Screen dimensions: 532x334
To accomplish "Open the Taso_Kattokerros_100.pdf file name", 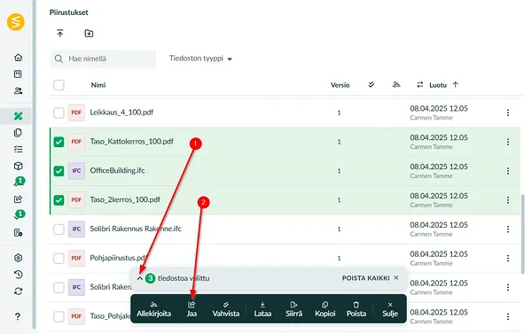I will coord(131,142).
